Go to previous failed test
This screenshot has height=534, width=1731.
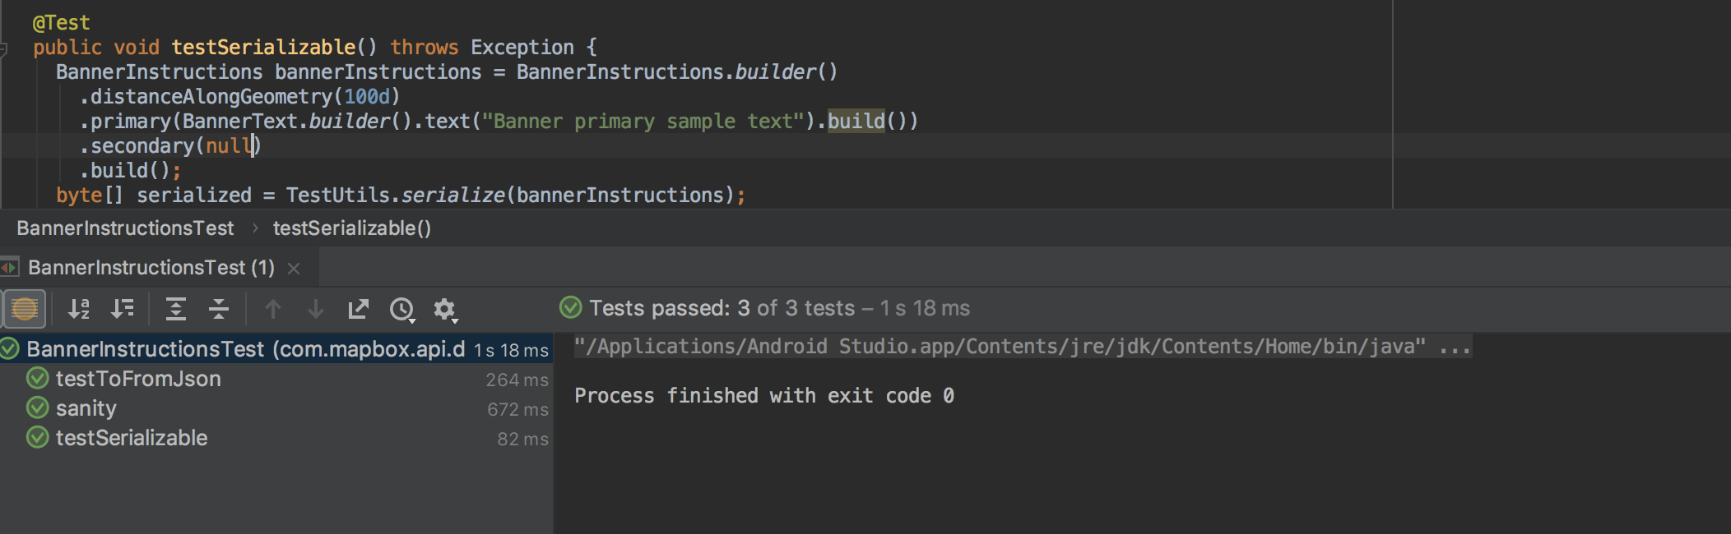pyautogui.click(x=273, y=310)
